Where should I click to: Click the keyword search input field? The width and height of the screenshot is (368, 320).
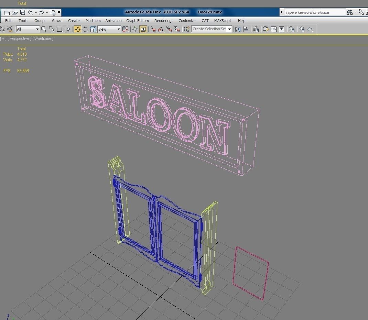[314, 12]
